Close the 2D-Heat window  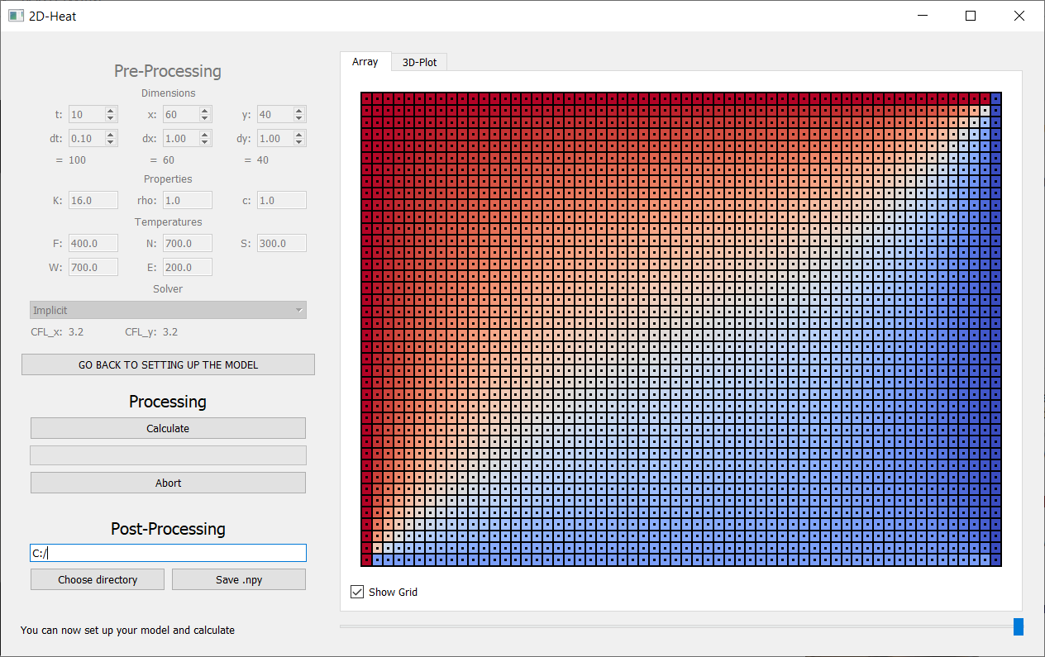[x=1019, y=16]
